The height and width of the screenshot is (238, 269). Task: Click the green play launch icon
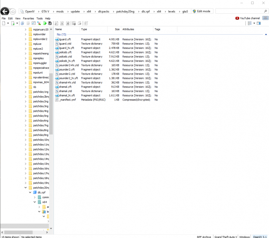(x=45, y=23)
